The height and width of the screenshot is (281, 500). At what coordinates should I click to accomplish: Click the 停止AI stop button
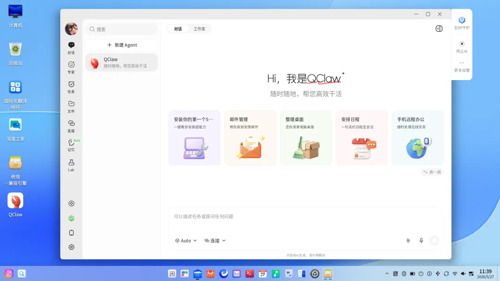coord(462,47)
